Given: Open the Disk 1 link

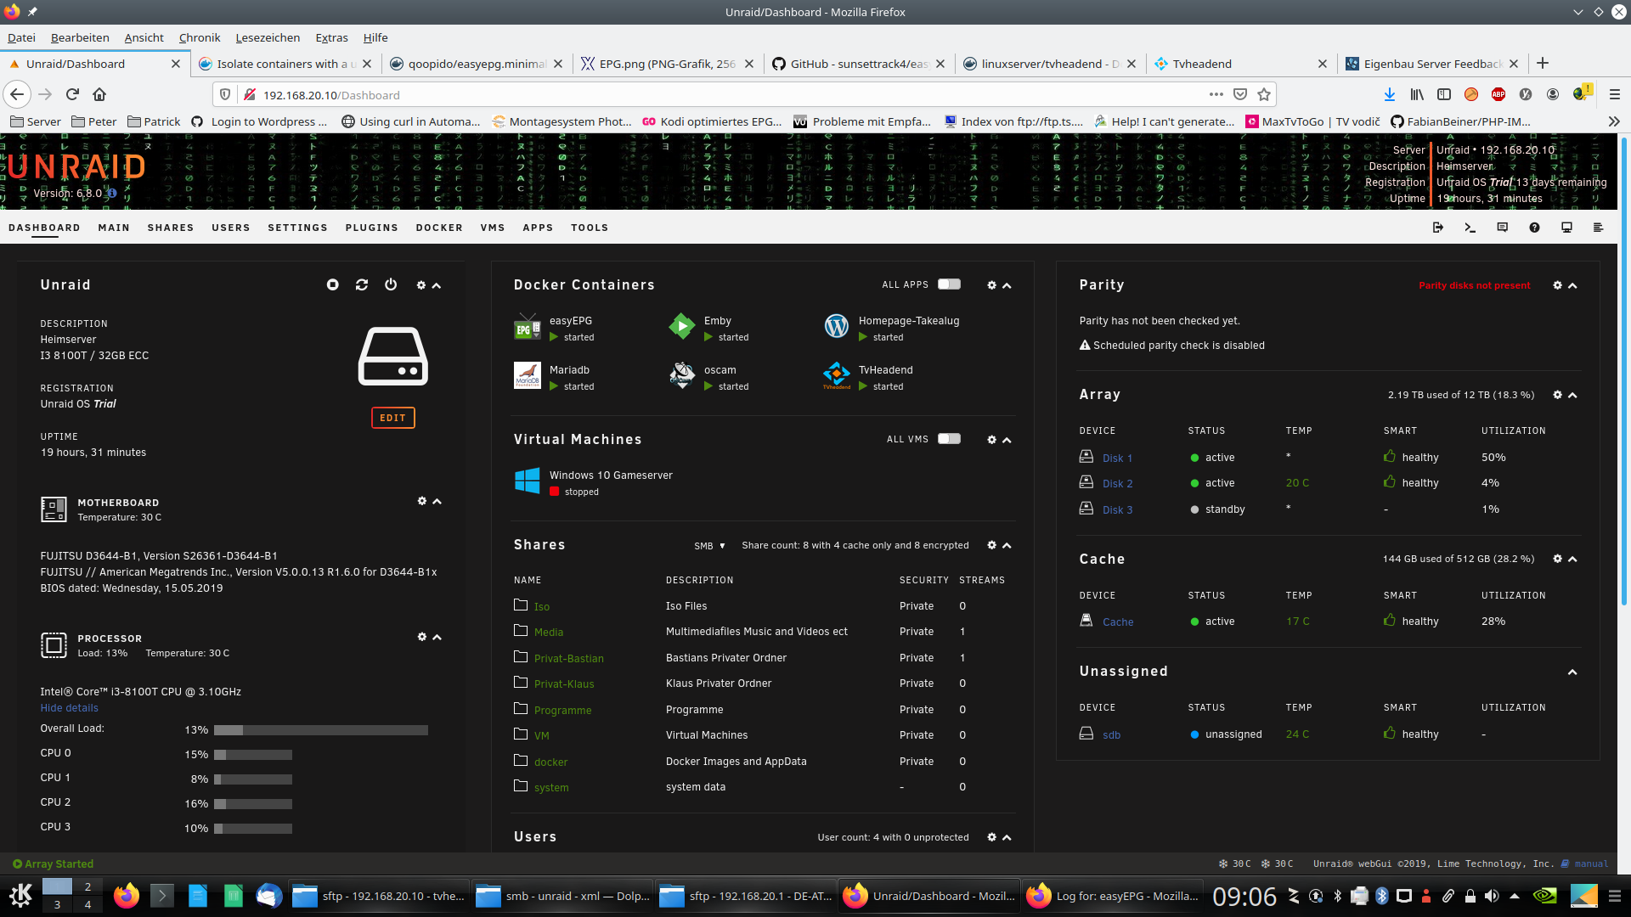Looking at the screenshot, I should coord(1117,458).
